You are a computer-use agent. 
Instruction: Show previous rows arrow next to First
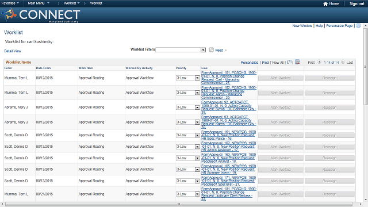point(319,62)
